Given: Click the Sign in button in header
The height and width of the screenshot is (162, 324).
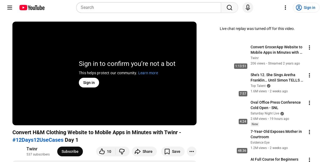Looking at the screenshot, I should click(x=306, y=8).
